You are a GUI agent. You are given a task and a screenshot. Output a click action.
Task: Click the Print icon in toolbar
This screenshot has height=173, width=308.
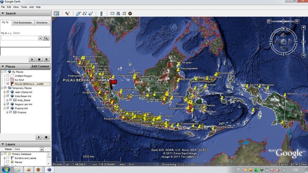click(x=118, y=13)
